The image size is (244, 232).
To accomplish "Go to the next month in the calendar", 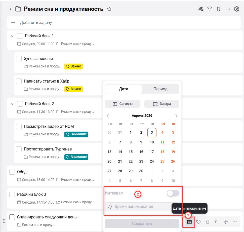I will point(176,115).
